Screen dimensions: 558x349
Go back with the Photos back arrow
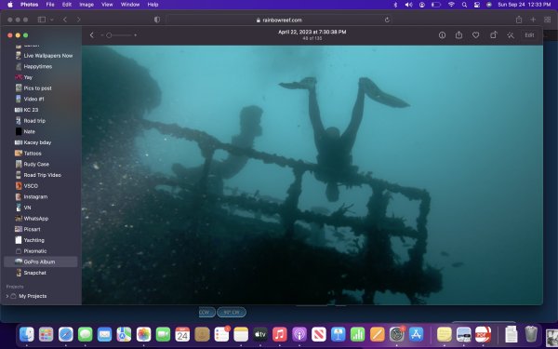point(92,35)
